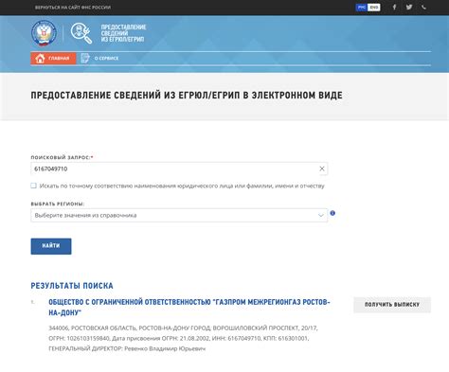Viewport: 449px width, 372px height.
Task: Click the Выбрать регионы label
Action: click(58, 204)
